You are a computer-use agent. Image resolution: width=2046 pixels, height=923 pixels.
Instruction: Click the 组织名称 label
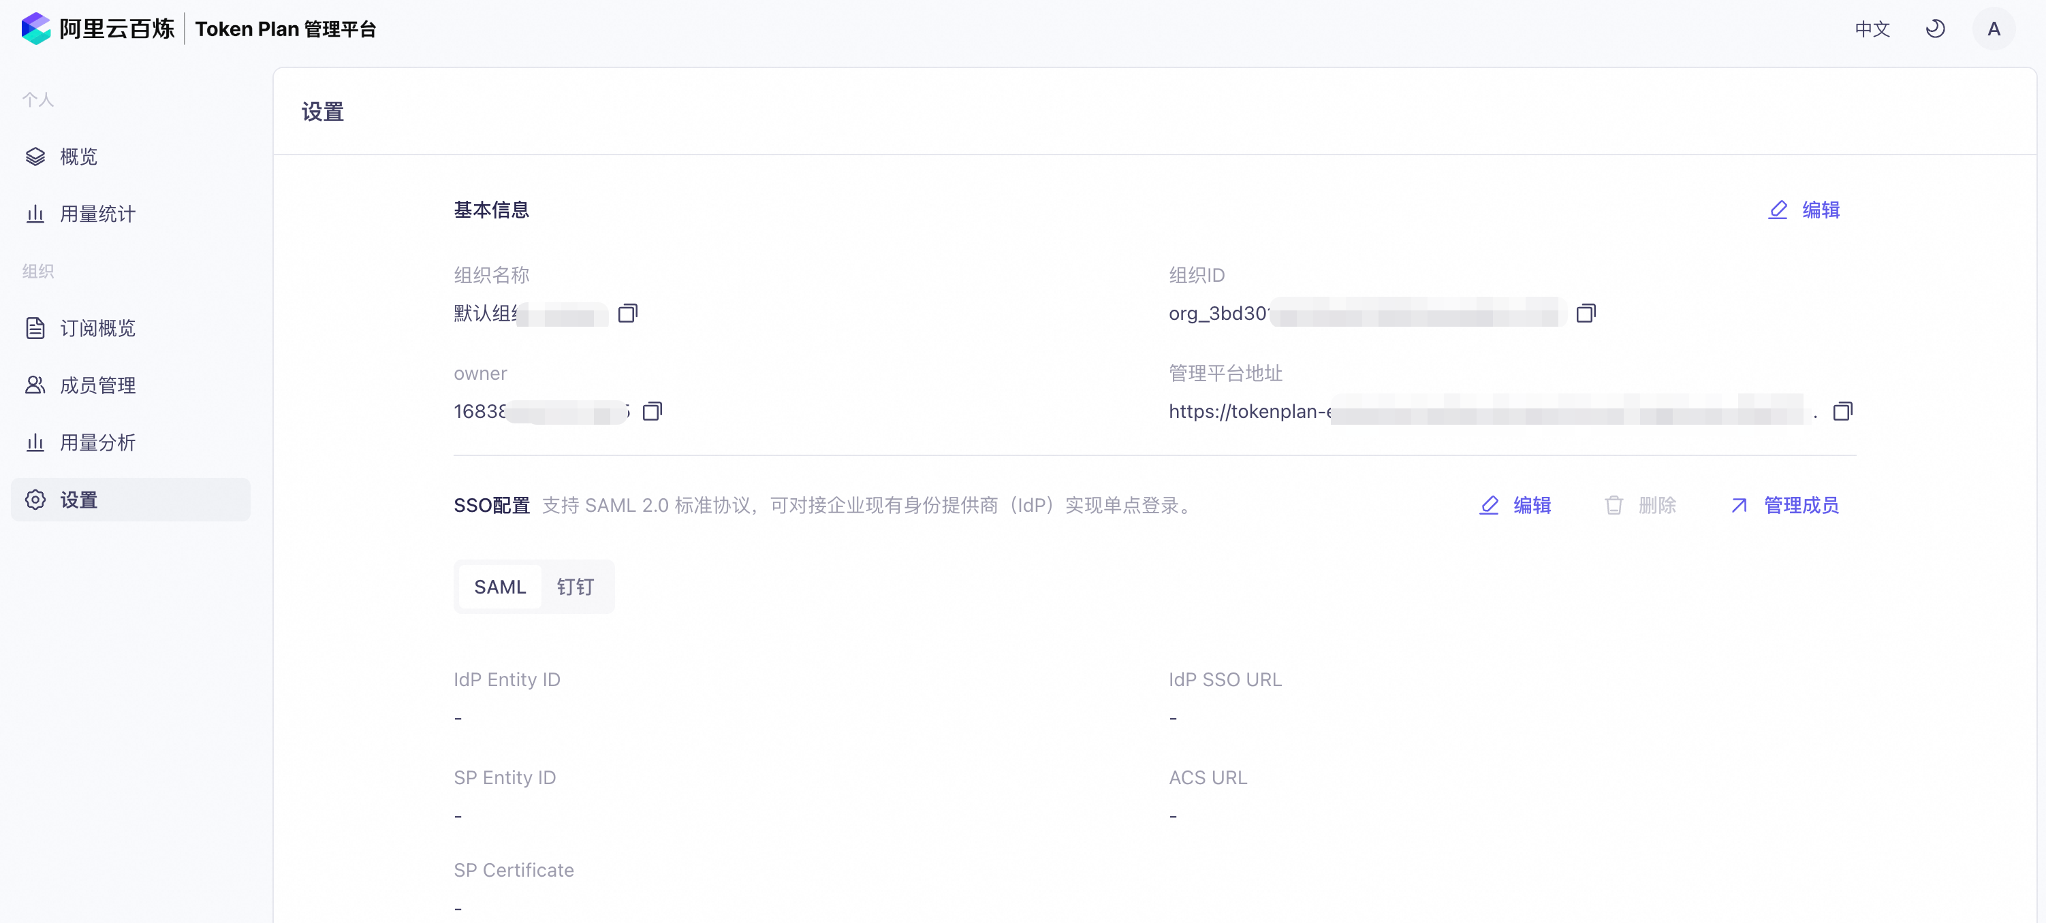(492, 274)
